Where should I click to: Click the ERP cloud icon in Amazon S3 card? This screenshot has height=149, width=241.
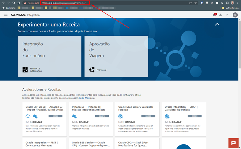(28, 116)
